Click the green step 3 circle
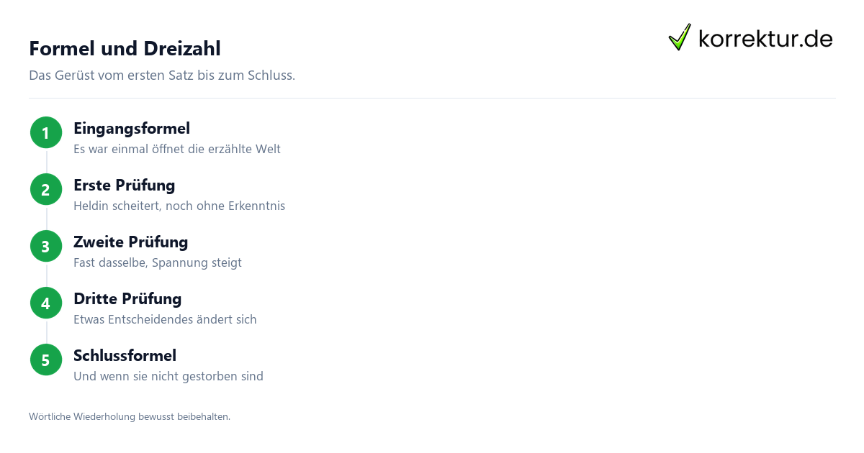This screenshot has height=453, width=864. coord(46,246)
